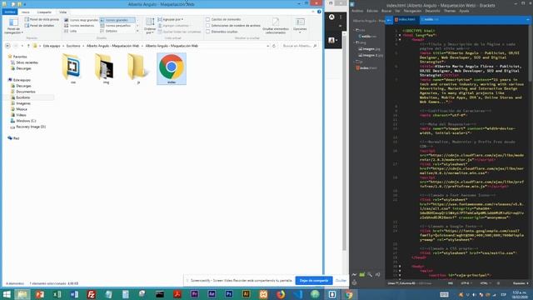This screenshot has height=300, width=533.
Task: Open the Compartir ribbon tab in Explorer
Action: (44, 12)
